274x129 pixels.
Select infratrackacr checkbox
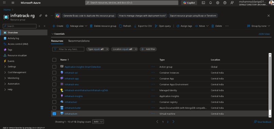tap(54, 102)
